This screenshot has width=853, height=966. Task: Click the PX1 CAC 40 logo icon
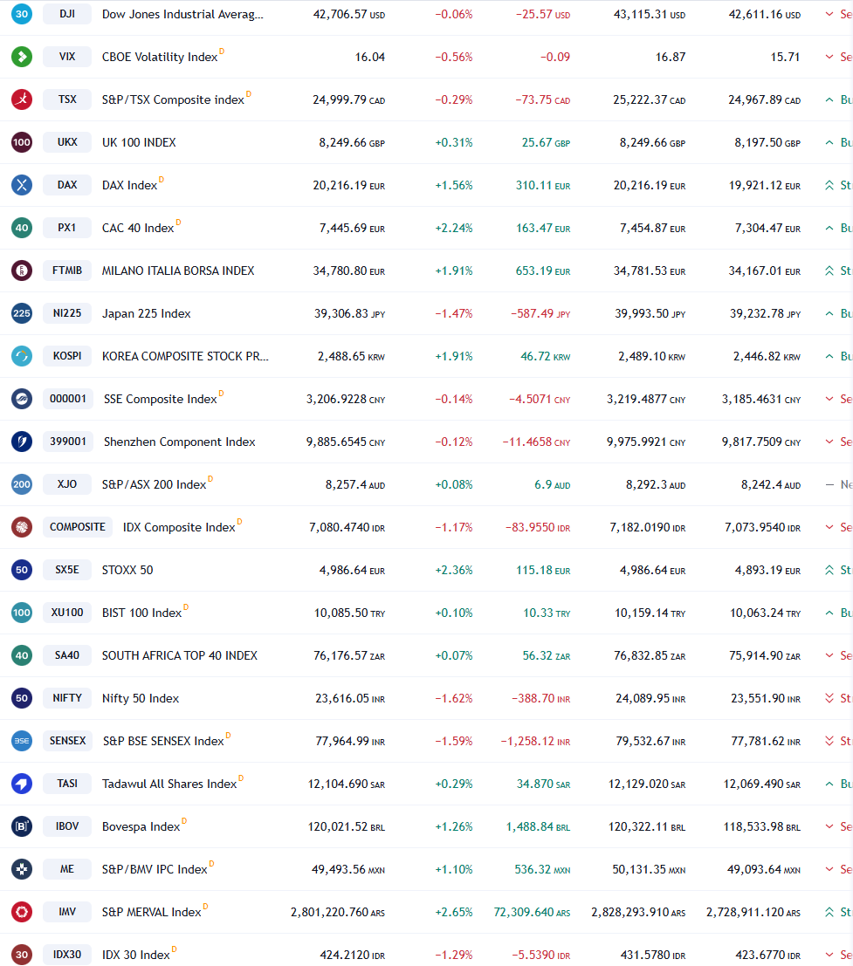[22, 228]
